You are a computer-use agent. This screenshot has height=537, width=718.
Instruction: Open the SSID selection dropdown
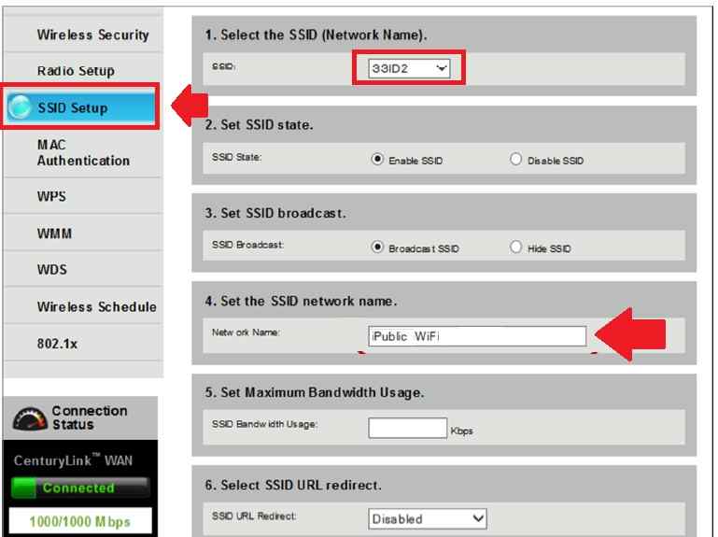coord(409,68)
